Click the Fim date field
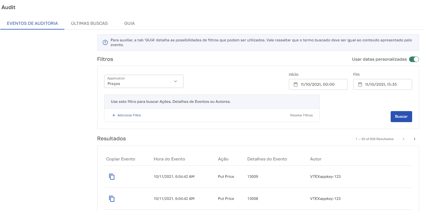This screenshot has height=212, width=424. [385, 84]
